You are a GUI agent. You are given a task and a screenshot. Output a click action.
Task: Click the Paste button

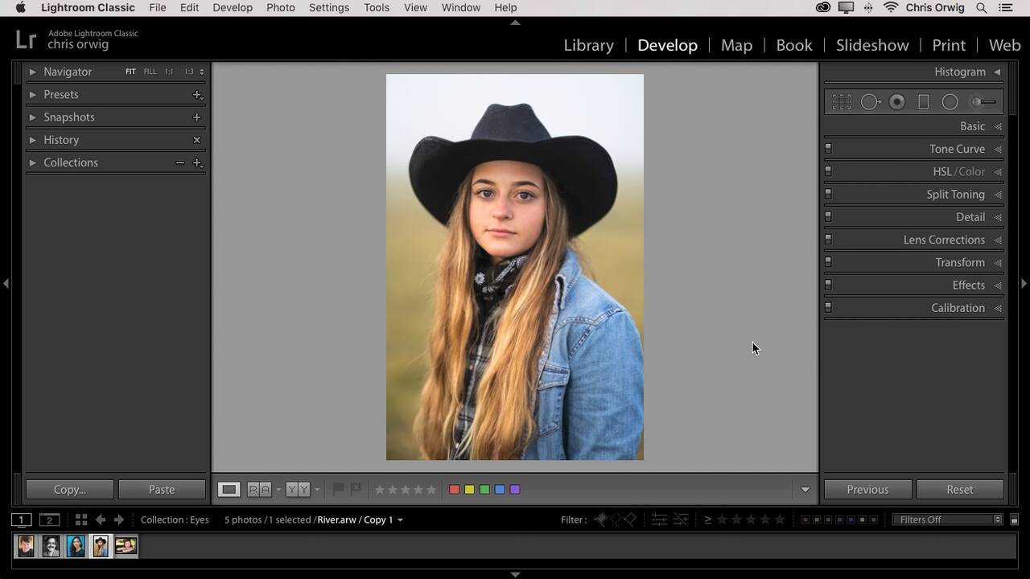[162, 489]
